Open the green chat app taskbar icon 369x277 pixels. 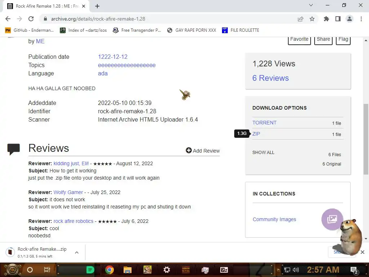pyautogui.click(x=90, y=270)
